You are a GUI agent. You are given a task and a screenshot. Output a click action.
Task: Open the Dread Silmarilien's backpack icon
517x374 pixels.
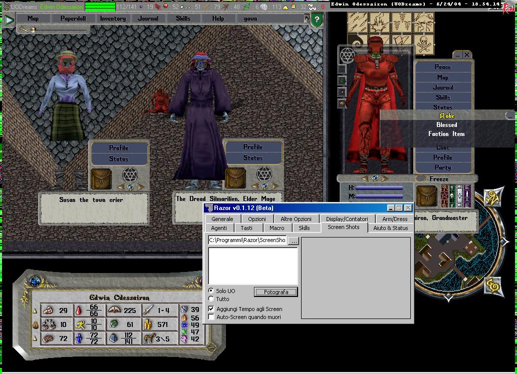click(235, 178)
